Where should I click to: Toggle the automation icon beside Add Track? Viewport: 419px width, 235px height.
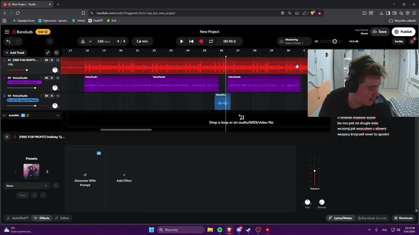point(48,53)
